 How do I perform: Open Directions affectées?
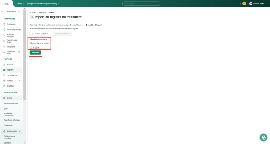click(12, 120)
